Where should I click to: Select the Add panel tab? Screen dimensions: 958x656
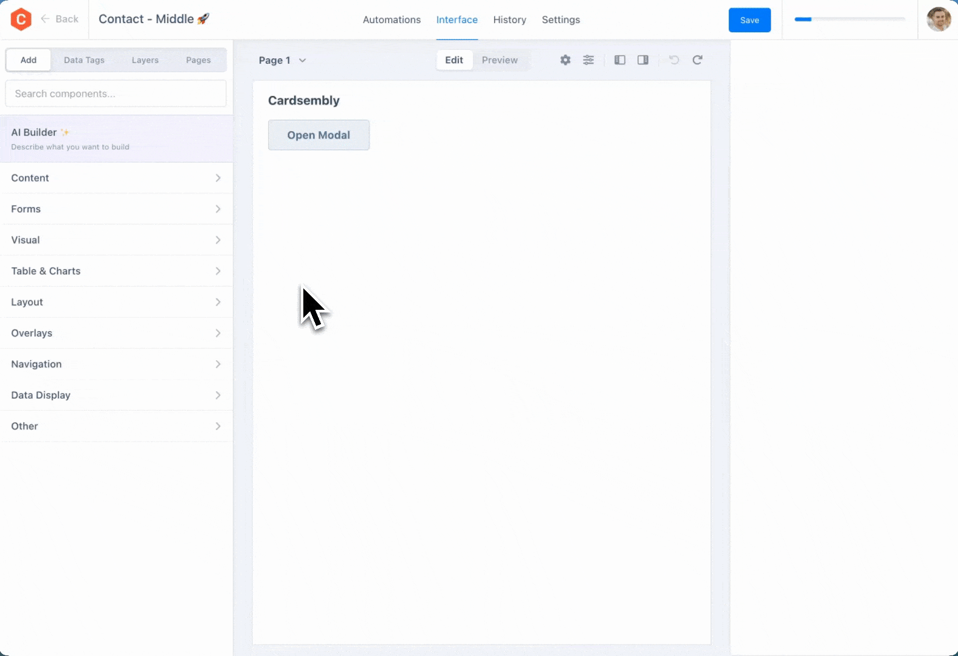click(x=29, y=60)
